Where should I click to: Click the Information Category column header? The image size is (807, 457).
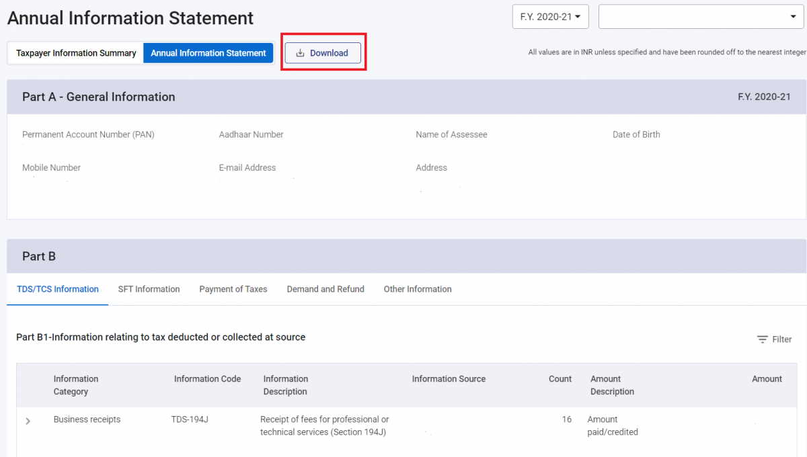(x=76, y=385)
